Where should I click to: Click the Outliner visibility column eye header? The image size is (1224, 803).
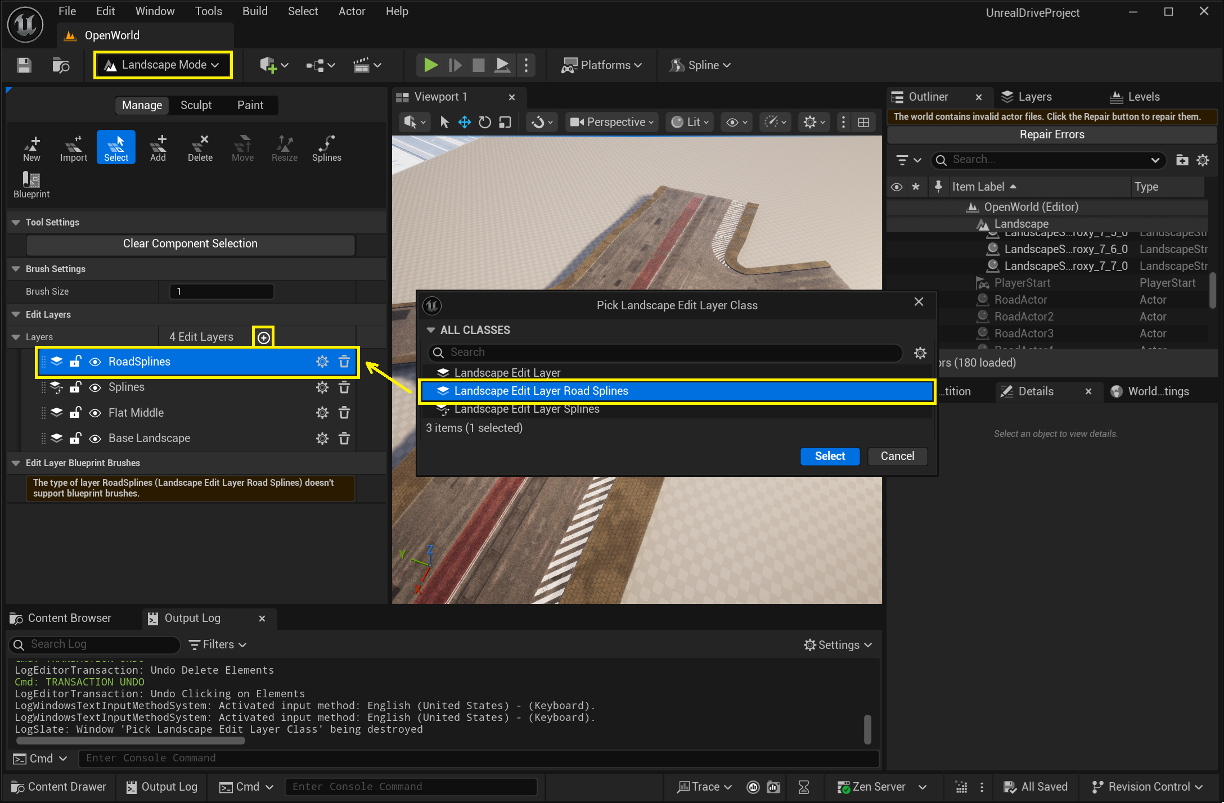(897, 187)
